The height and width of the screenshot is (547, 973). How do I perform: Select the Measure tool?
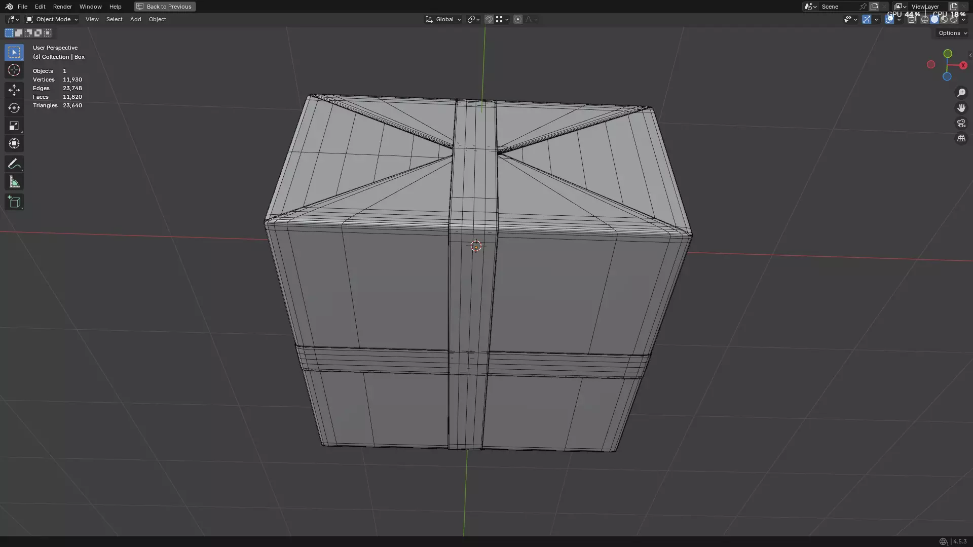pos(14,182)
